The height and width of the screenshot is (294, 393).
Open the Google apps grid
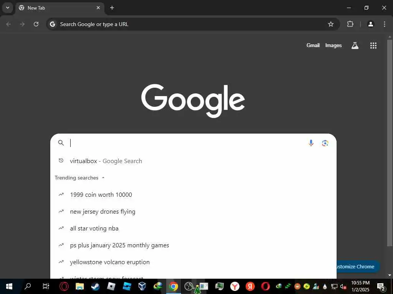pyautogui.click(x=373, y=46)
